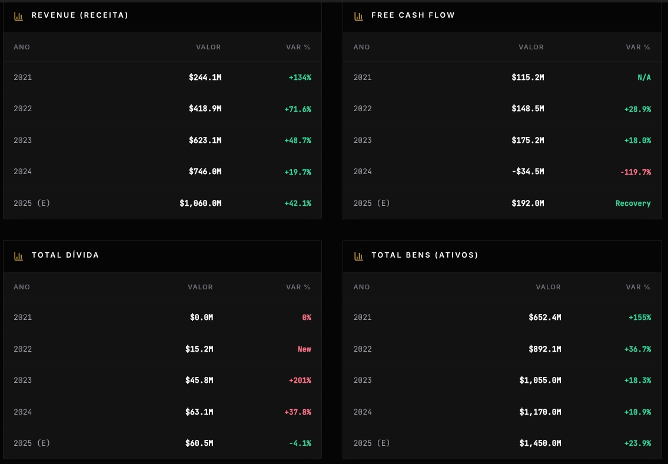The image size is (668, 464).
Task: Click the bar chart icon beside Free Cash Flow
Action: coord(358,16)
